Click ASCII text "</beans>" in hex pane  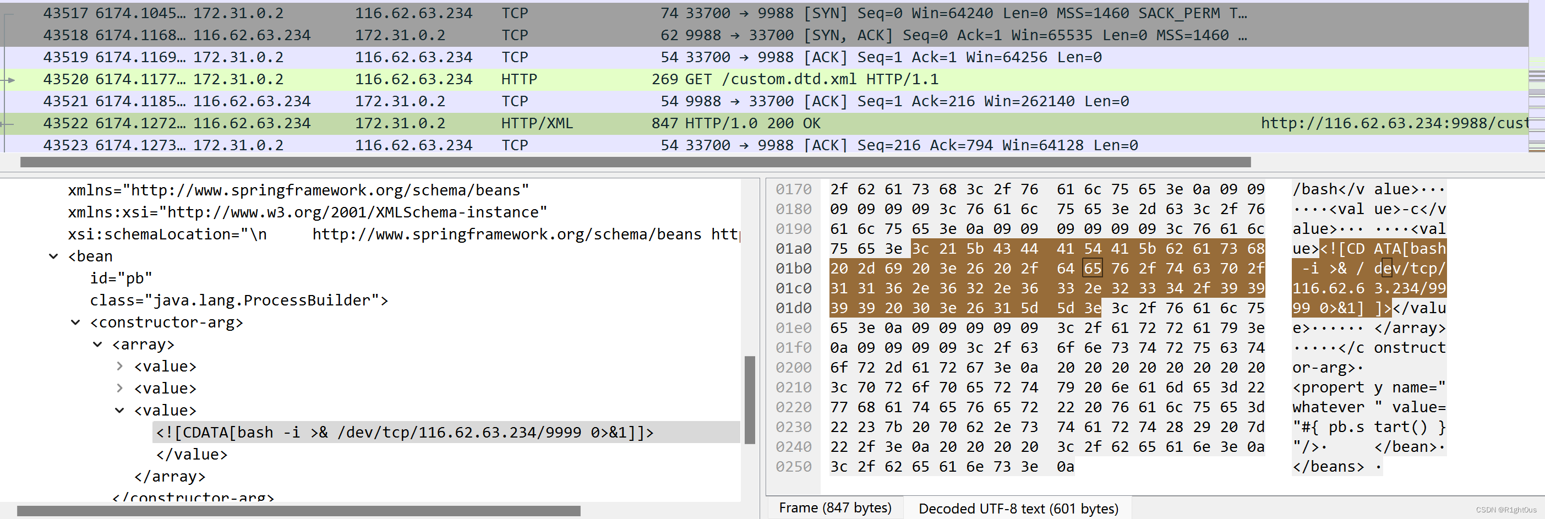pyautogui.click(x=1328, y=466)
